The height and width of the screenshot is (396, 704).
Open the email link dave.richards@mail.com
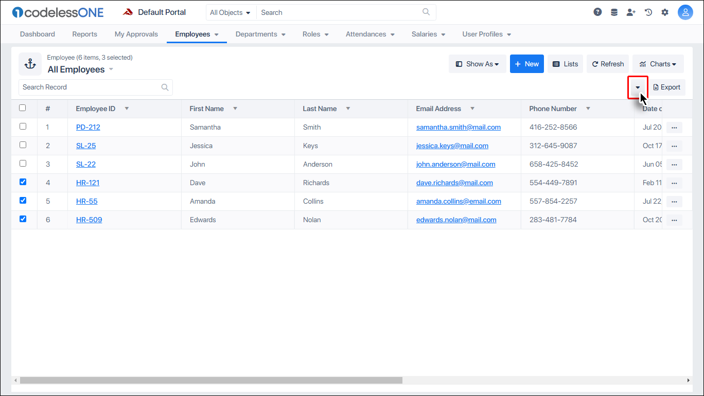454,183
